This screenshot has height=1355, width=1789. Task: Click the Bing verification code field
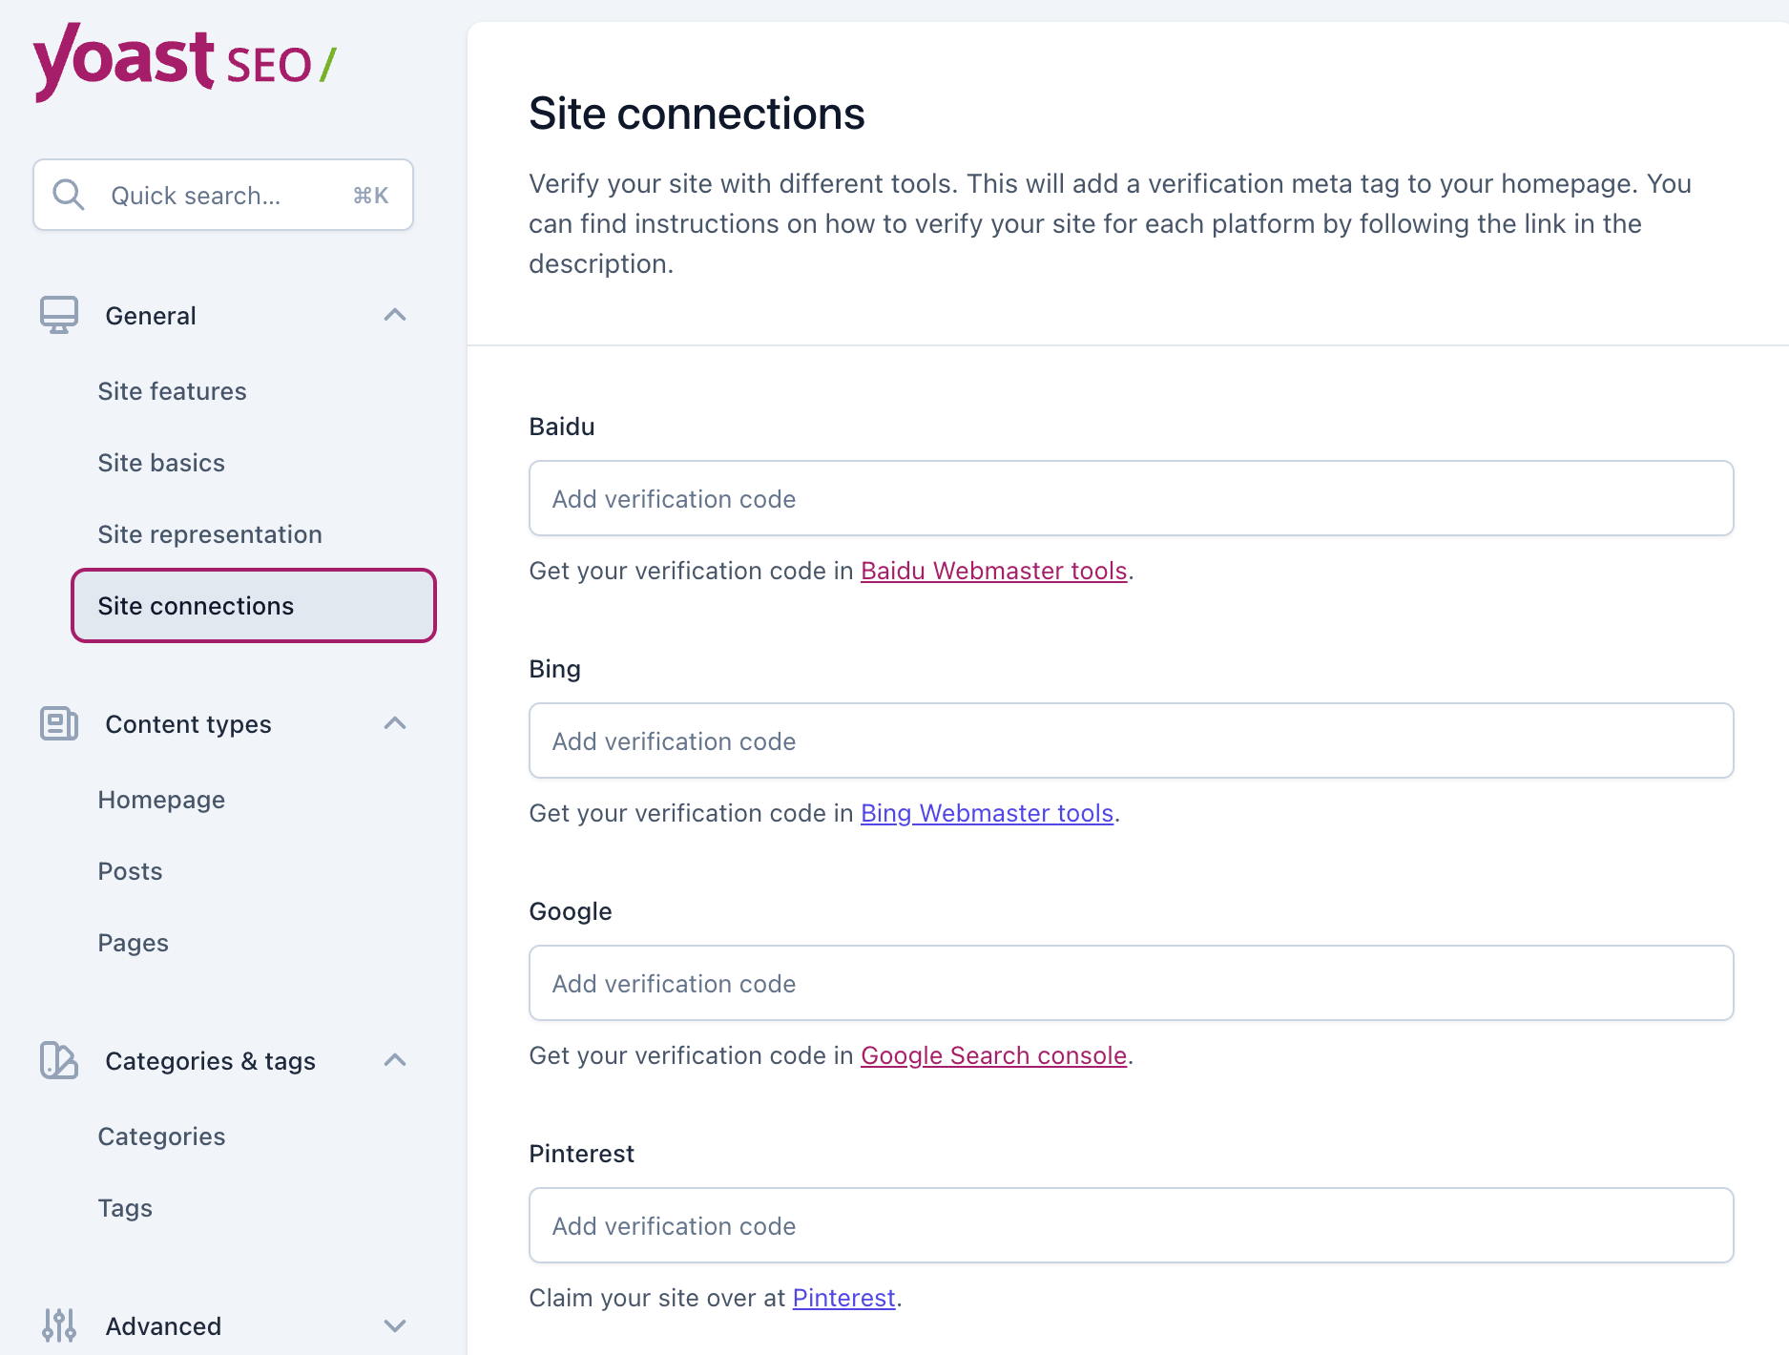pos(1131,740)
